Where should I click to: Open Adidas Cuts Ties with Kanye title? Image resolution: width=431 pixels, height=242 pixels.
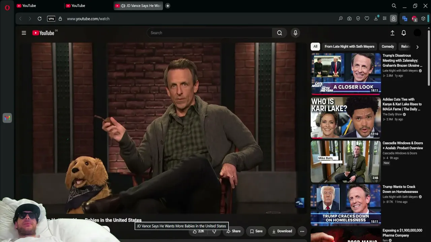click(402, 104)
